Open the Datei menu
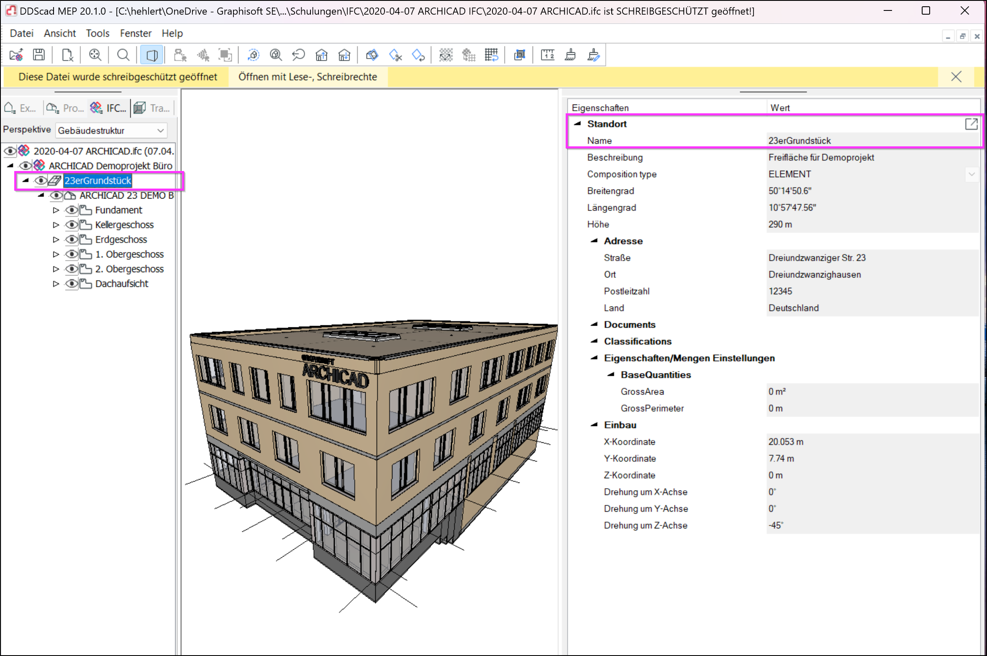This screenshot has height=656, width=987. coord(21,33)
